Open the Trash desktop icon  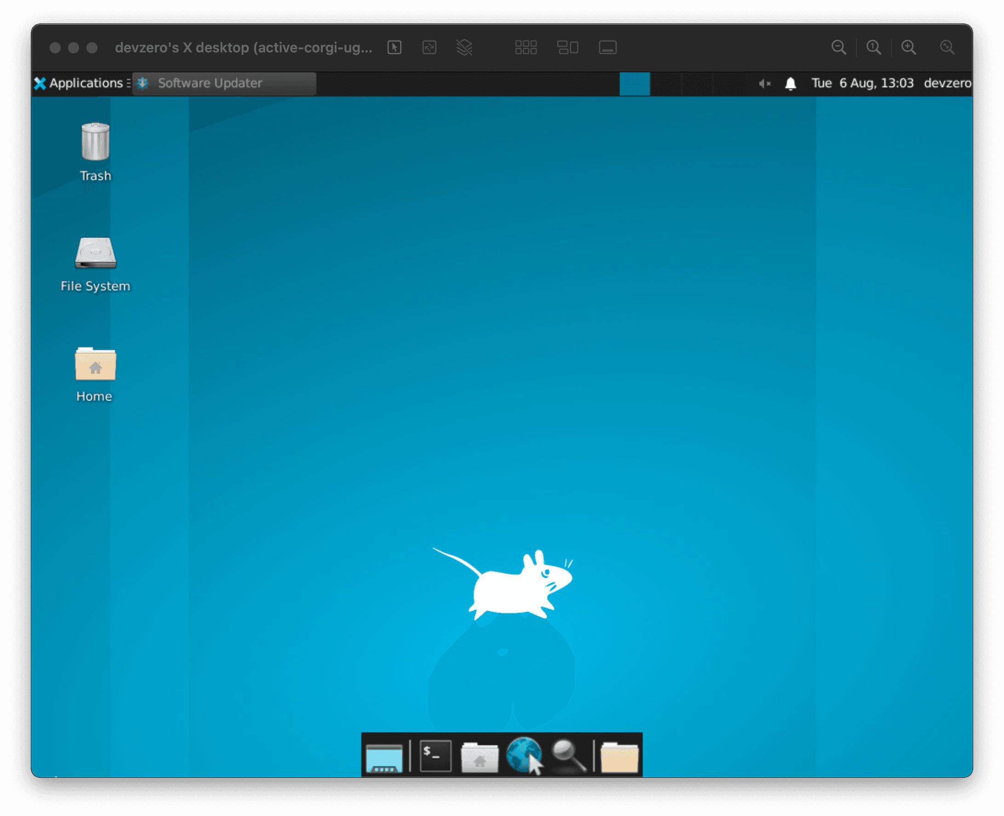(x=96, y=151)
